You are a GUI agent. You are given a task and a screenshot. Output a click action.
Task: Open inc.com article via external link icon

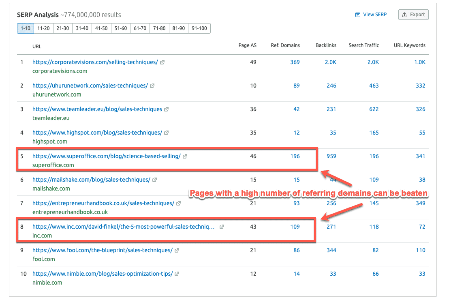pyautogui.click(x=222, y=227)
